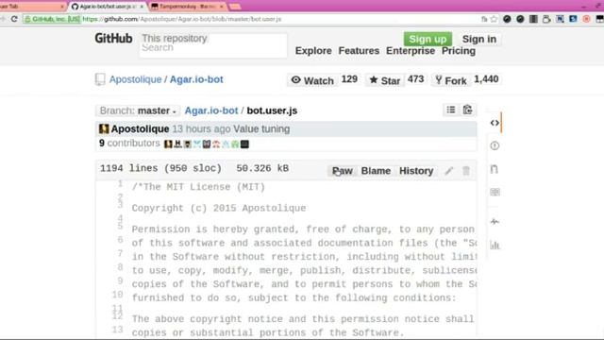This screenshot has width=604, height=340.
Task: Open the Agar.io-bot repository title link
Action: [196, 79]
